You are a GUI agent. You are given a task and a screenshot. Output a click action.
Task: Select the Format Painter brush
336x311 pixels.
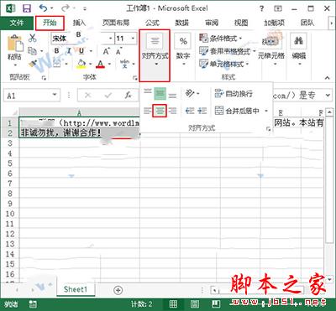point(33,64)
